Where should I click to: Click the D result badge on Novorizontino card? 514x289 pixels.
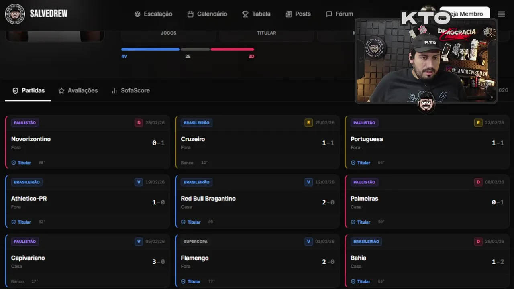coord(139,123)
